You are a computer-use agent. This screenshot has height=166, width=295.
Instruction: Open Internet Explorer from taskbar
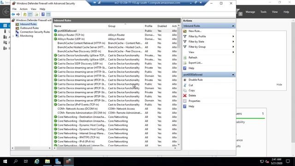click(x=37, y=161)
